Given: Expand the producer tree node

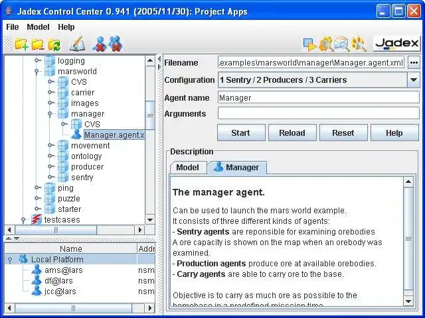Looking at the screenshot, I should click(51, 166).
